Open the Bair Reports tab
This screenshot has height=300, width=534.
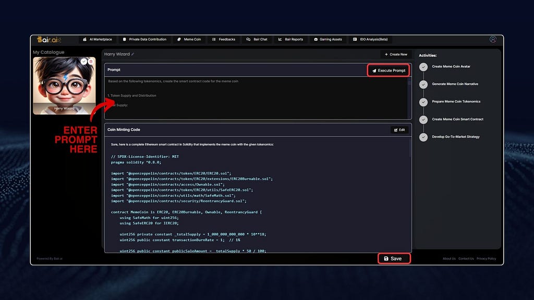point(290,40)
